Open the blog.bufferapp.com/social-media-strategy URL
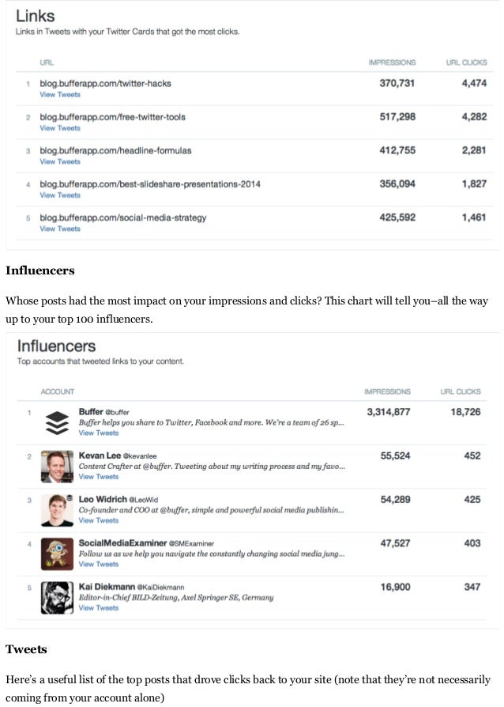 click(x=123, y=217)
